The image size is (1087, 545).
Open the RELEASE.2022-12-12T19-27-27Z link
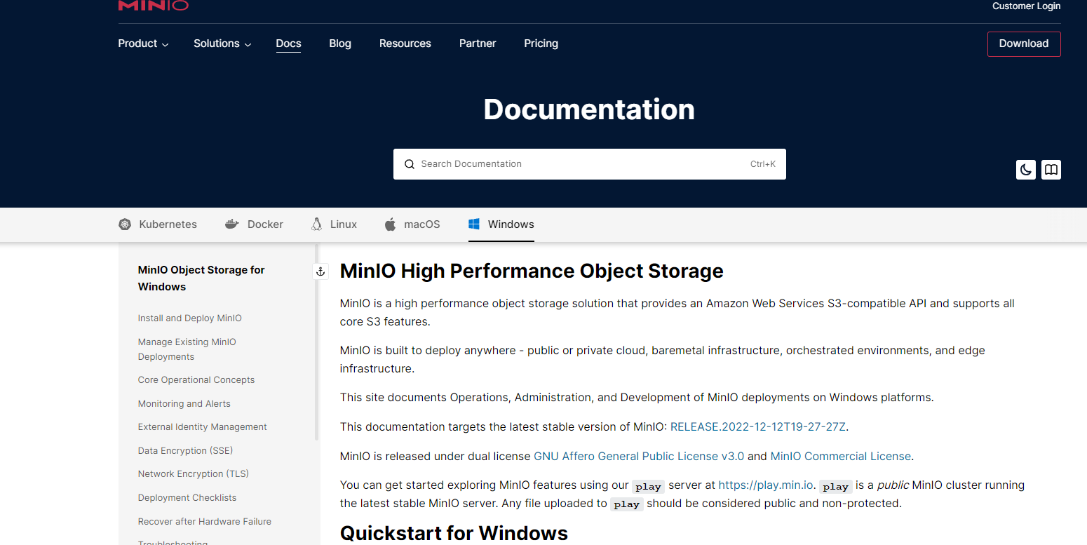pos(758,426)
